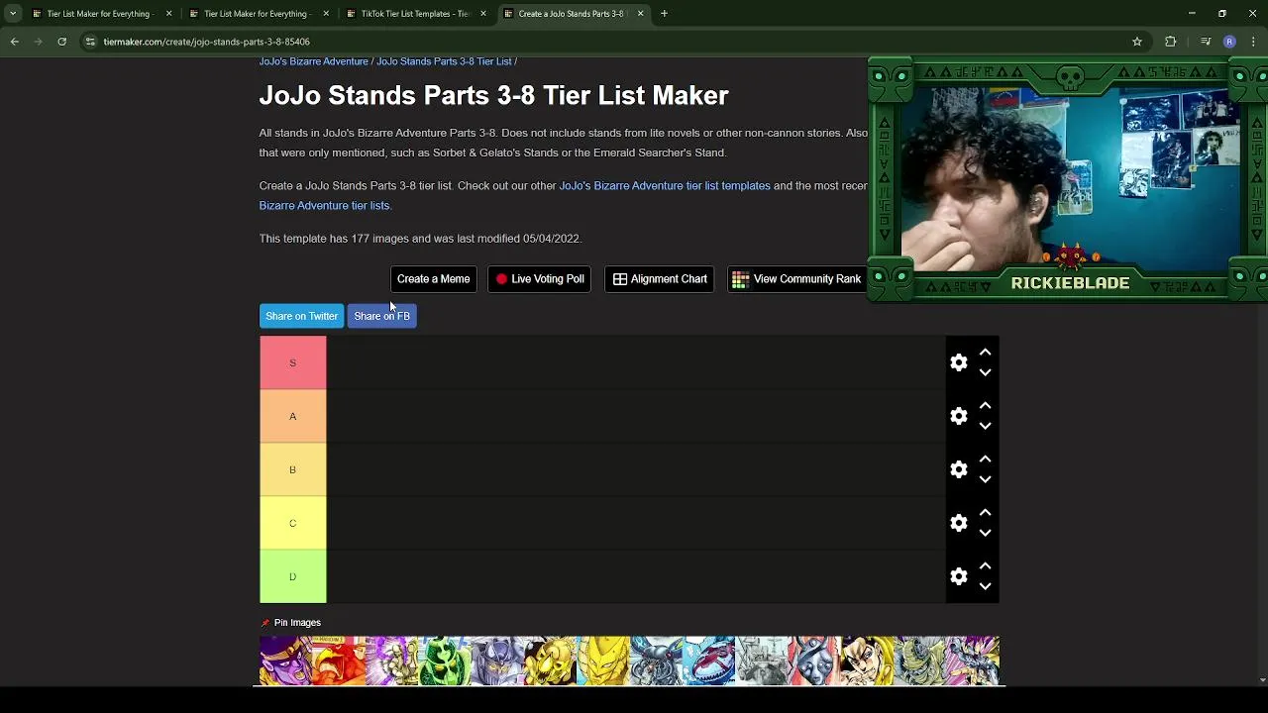Move D tier row up with arrow
Screen dimensions: 1268x713
point(985,566)
